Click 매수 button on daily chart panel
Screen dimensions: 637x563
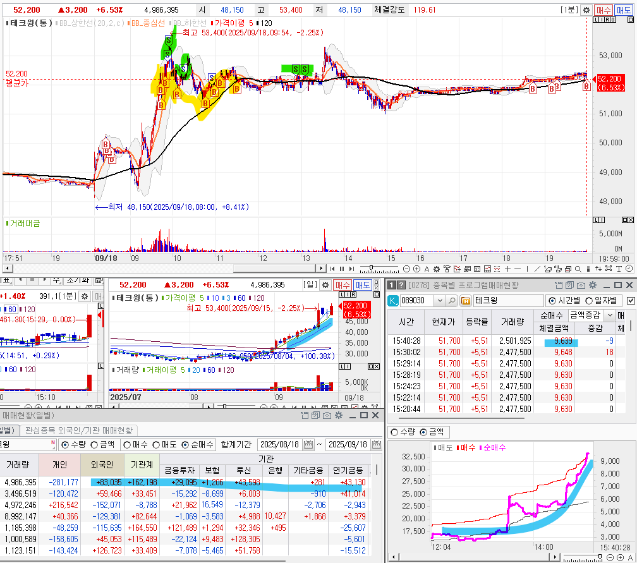click(342, 285)
